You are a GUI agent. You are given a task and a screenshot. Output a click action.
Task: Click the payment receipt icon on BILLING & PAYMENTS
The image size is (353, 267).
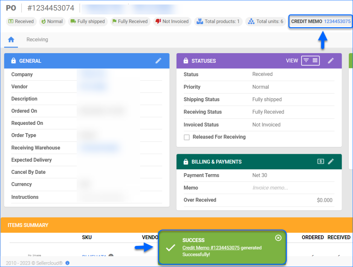click(x=320, y=161)
